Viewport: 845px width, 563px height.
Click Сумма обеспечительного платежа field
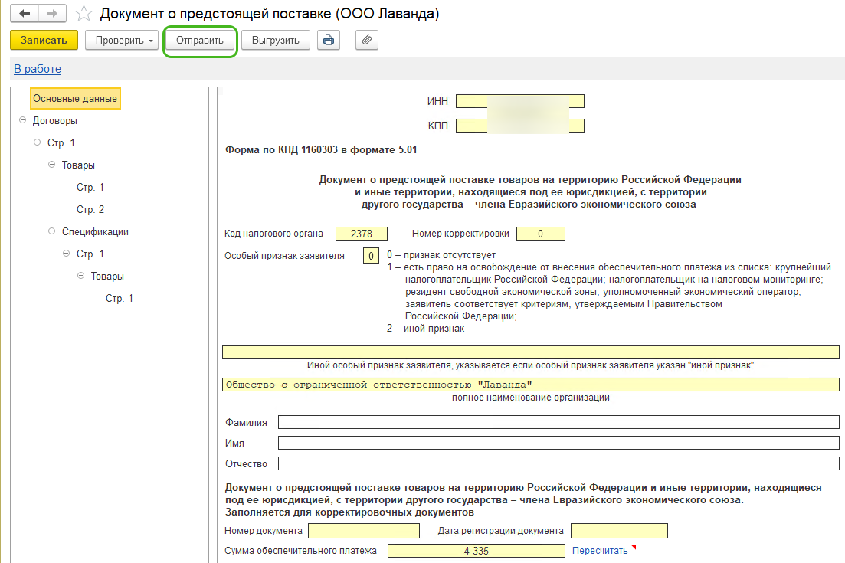click(477, 551)
